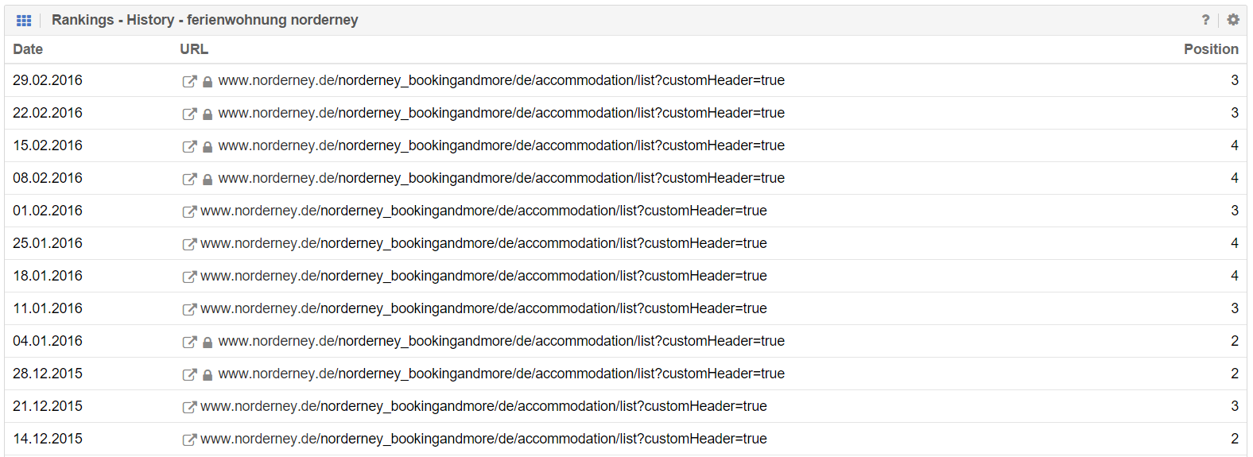Follow the URL link in 21.12.2015 row

(x=483, y=406)
